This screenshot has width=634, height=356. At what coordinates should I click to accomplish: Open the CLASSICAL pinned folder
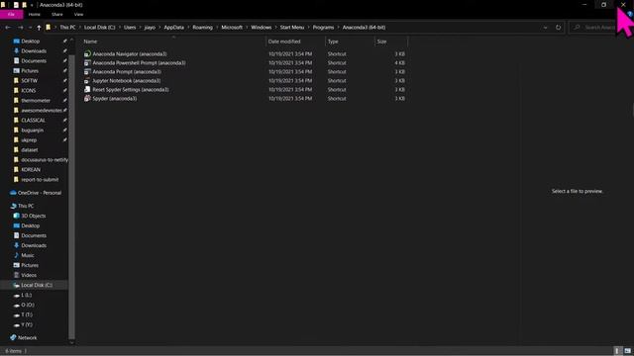33,120
